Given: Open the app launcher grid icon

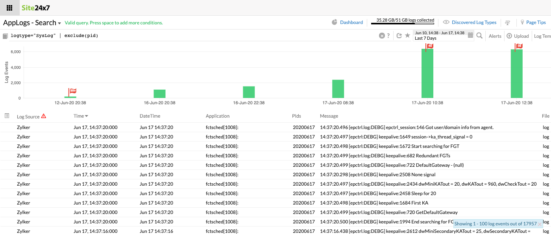Looking at the screenshot, I should click(9, 8).
